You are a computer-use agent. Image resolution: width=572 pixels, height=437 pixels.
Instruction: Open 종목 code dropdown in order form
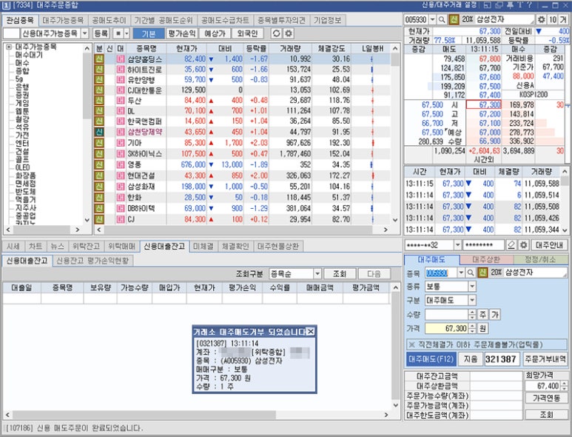coord(462,273)
